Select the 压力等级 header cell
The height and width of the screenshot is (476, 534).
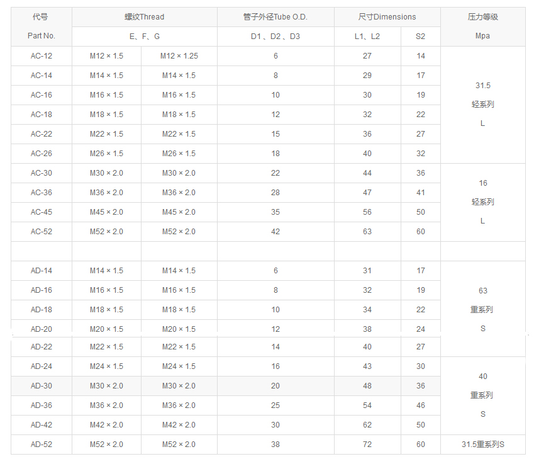coord(482,17)
